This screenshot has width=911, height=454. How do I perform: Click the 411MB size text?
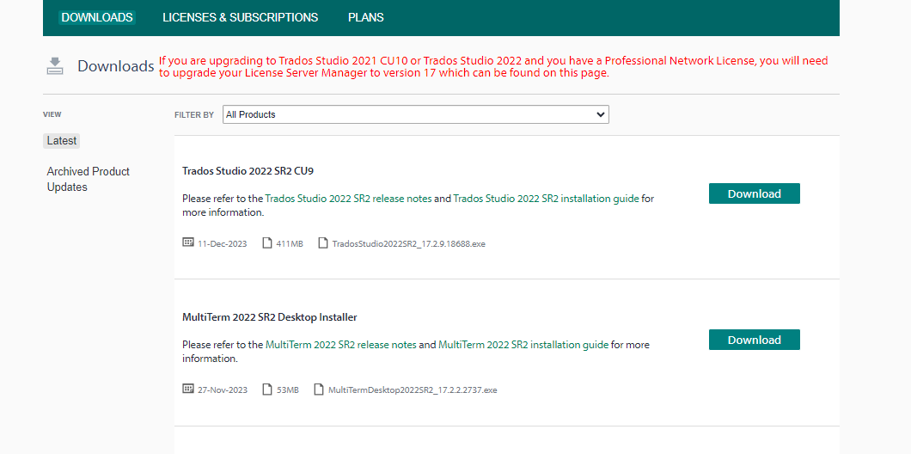(x=290, y=244)
